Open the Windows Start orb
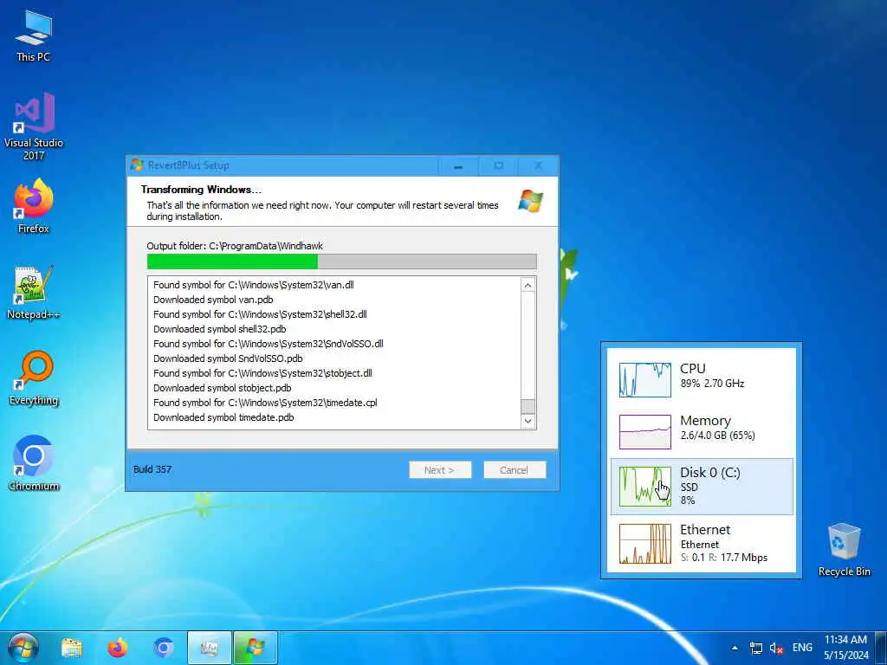 (23, 648)
